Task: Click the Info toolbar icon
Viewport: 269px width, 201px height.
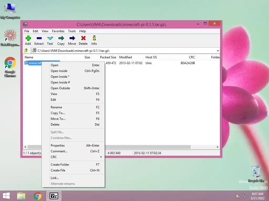Action: click(x=94, y=38)
